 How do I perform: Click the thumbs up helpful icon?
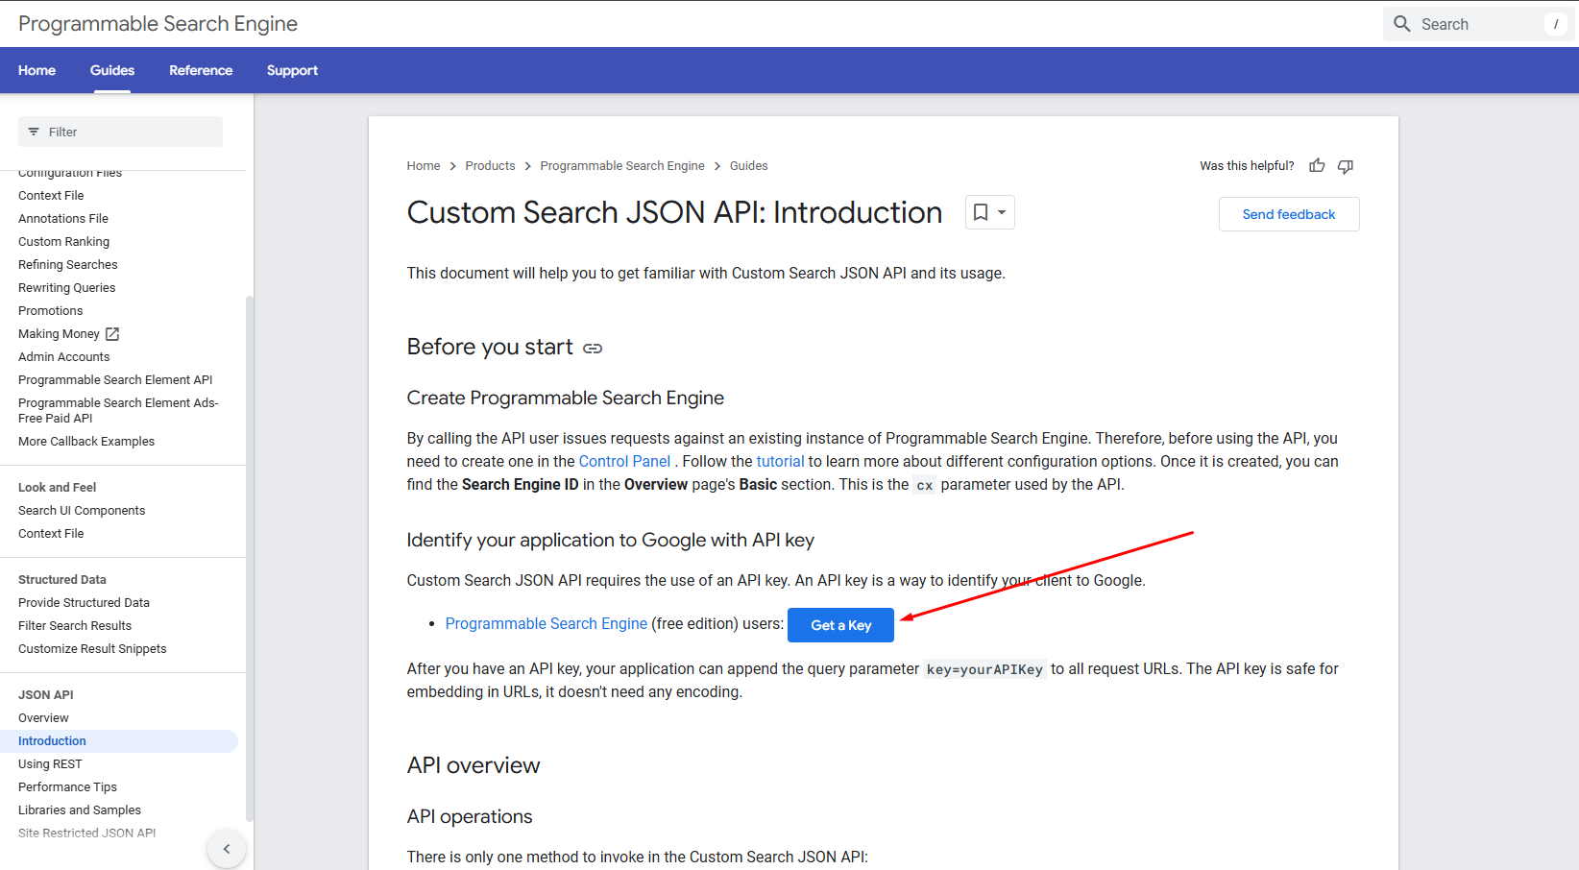(x=1317, y=166)
